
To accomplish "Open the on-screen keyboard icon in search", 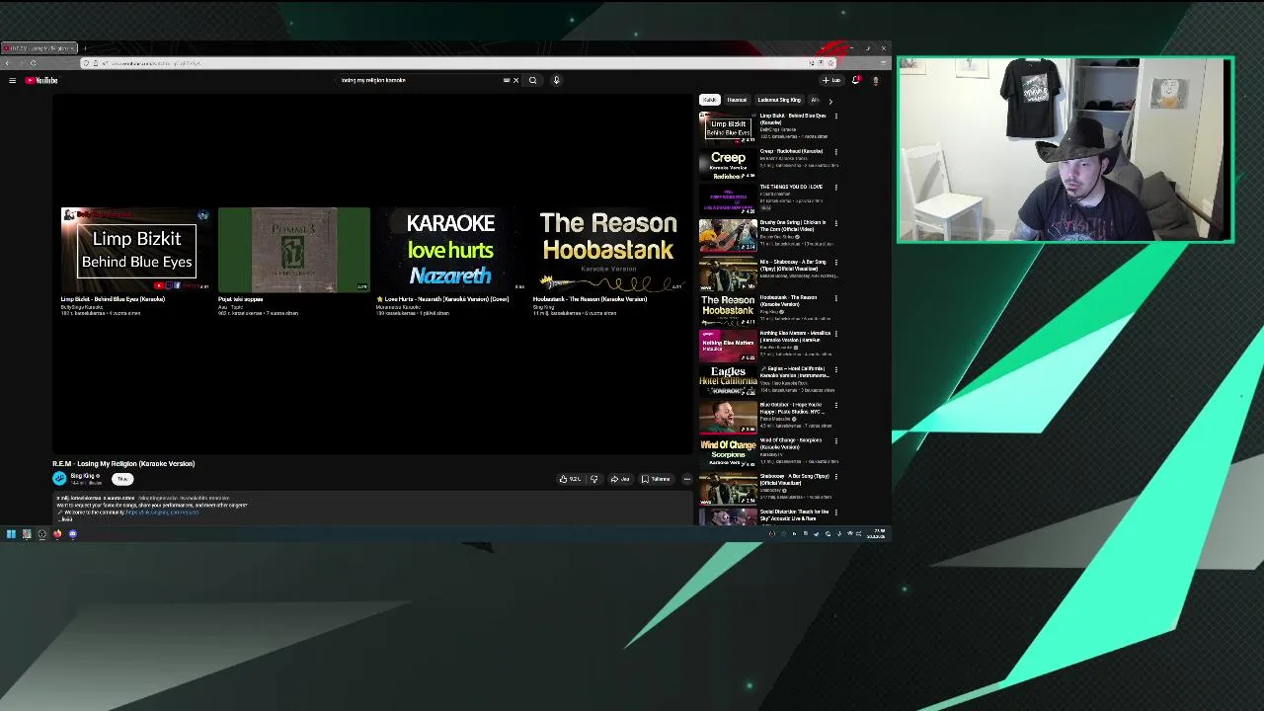I will [507, 80].
